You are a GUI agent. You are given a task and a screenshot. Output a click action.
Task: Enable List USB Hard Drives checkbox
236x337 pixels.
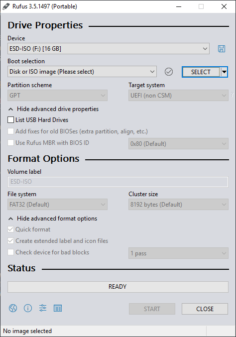(x=10, y=119)
